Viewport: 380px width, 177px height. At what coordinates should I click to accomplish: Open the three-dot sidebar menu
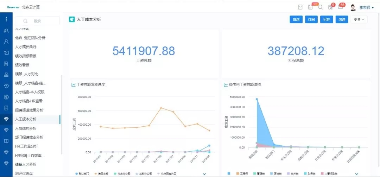pos(6,19)
